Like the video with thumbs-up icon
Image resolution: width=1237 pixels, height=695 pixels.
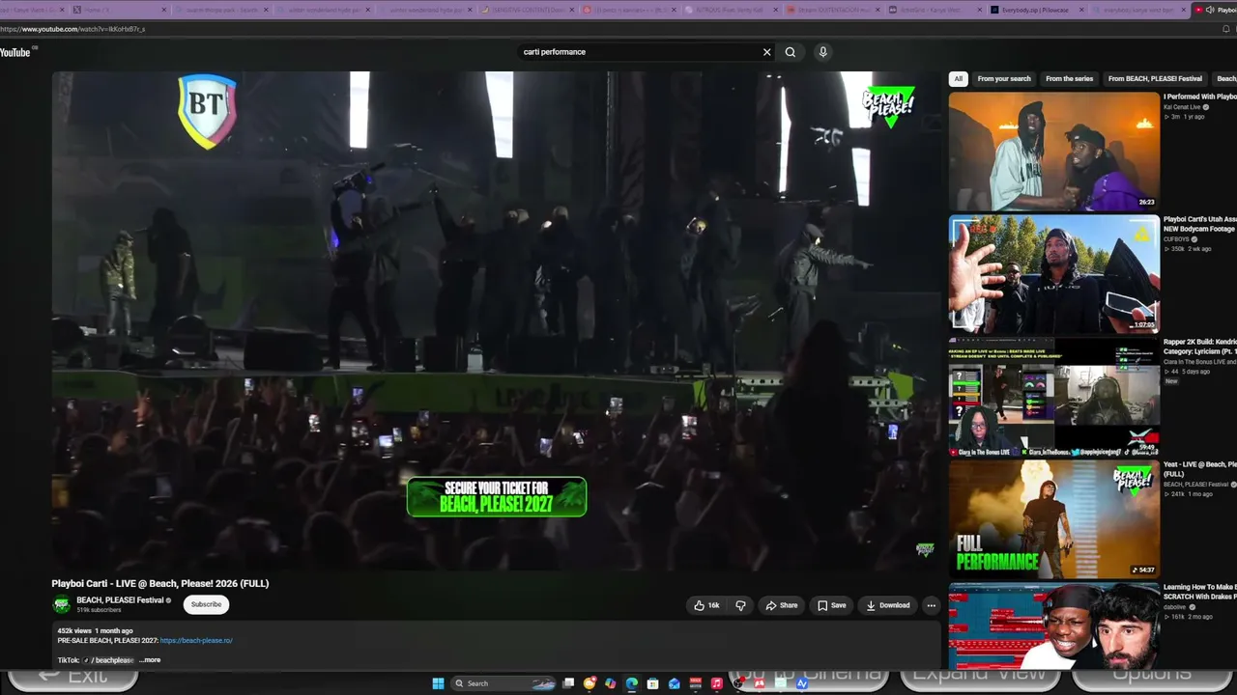point(706,605)
